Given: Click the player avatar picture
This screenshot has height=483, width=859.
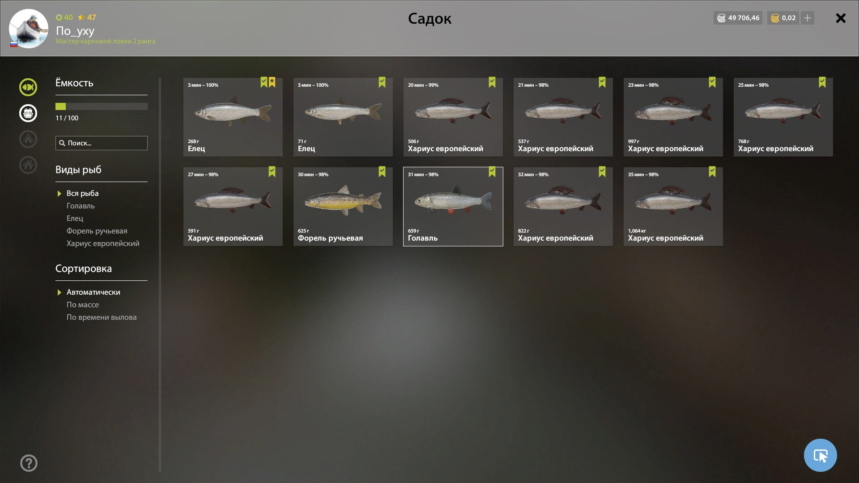Looking at the screenshot, I should (29, 29).
